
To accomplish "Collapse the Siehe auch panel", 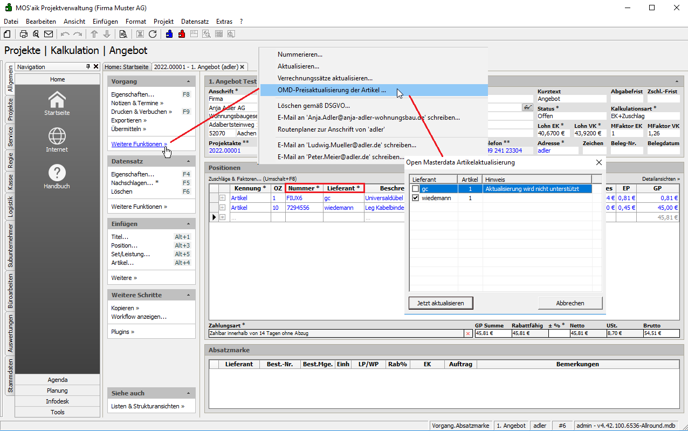I will click(x=189, y=393).
